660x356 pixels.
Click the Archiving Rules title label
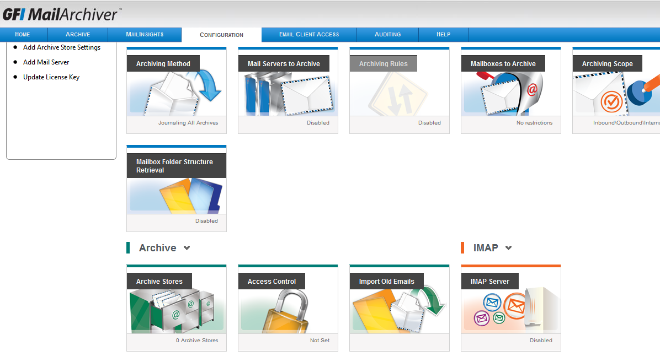(x=384, y=64)
